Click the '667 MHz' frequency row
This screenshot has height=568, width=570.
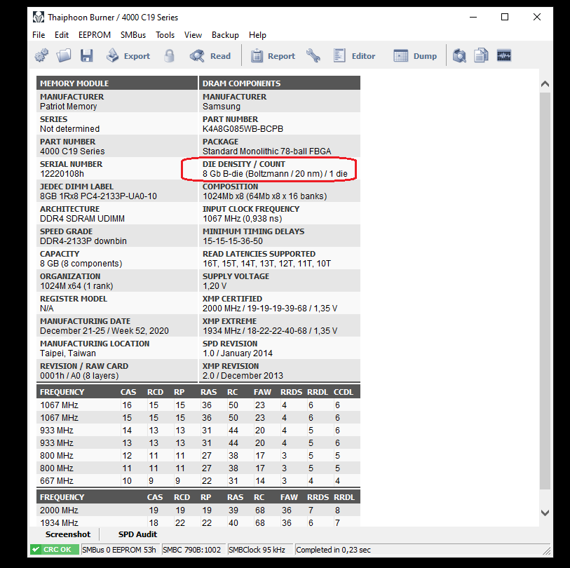pyautogui.click(x=198, y=481)
